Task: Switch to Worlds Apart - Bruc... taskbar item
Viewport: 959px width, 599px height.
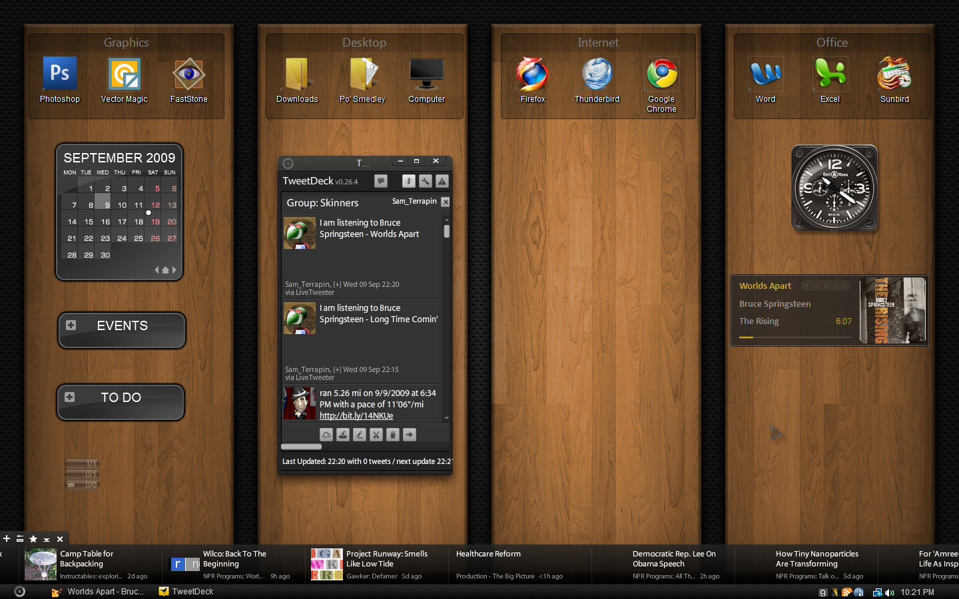Action: (x=98, y=591)
